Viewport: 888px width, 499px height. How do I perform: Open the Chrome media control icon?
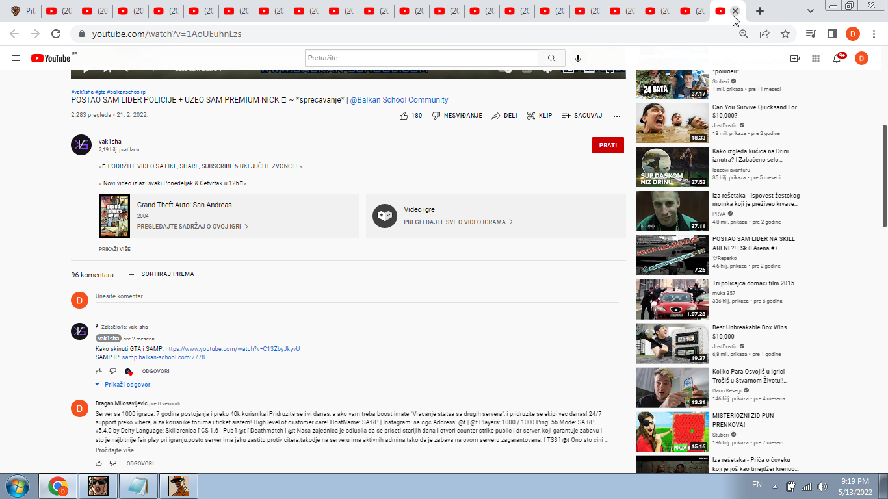pos(811,34)
